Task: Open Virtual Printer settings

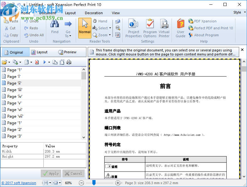Action: click(164, 28)
